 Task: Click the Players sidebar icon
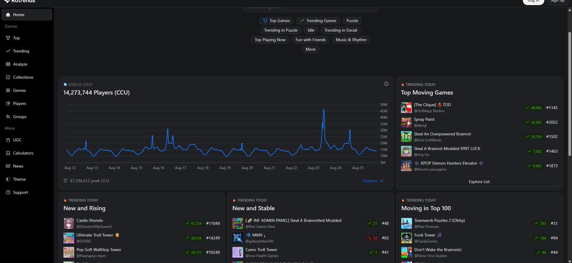click(x=8, y=104)
